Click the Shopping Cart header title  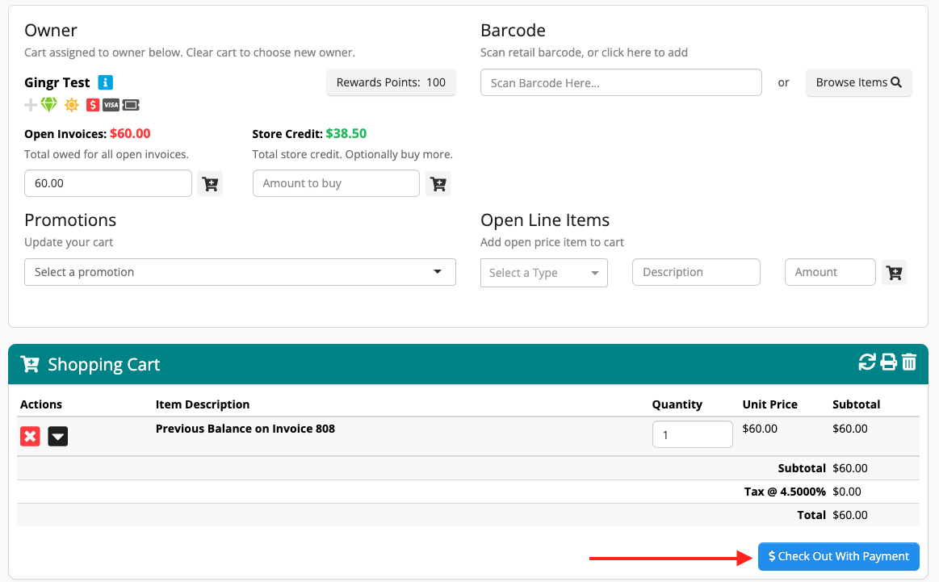[x=103, y=364]
